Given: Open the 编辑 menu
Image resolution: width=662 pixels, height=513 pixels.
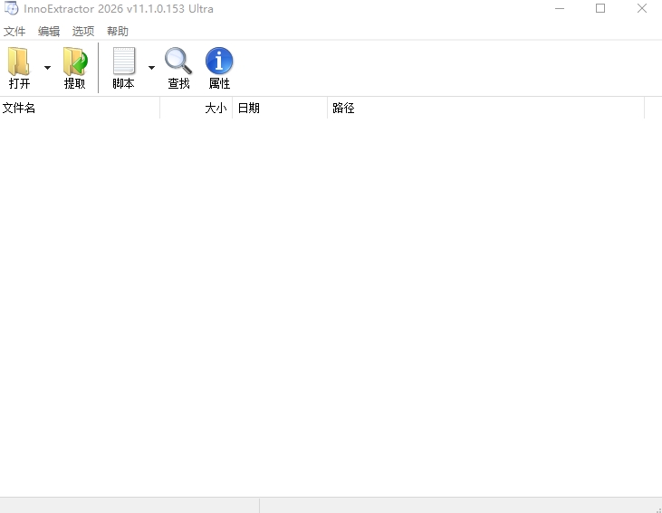Looking at the screenshot, I should [49, 32].
